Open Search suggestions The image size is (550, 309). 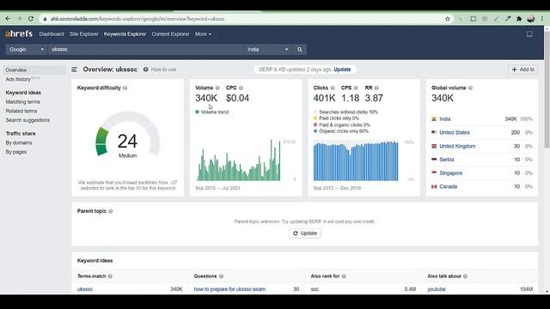point(27,120)
